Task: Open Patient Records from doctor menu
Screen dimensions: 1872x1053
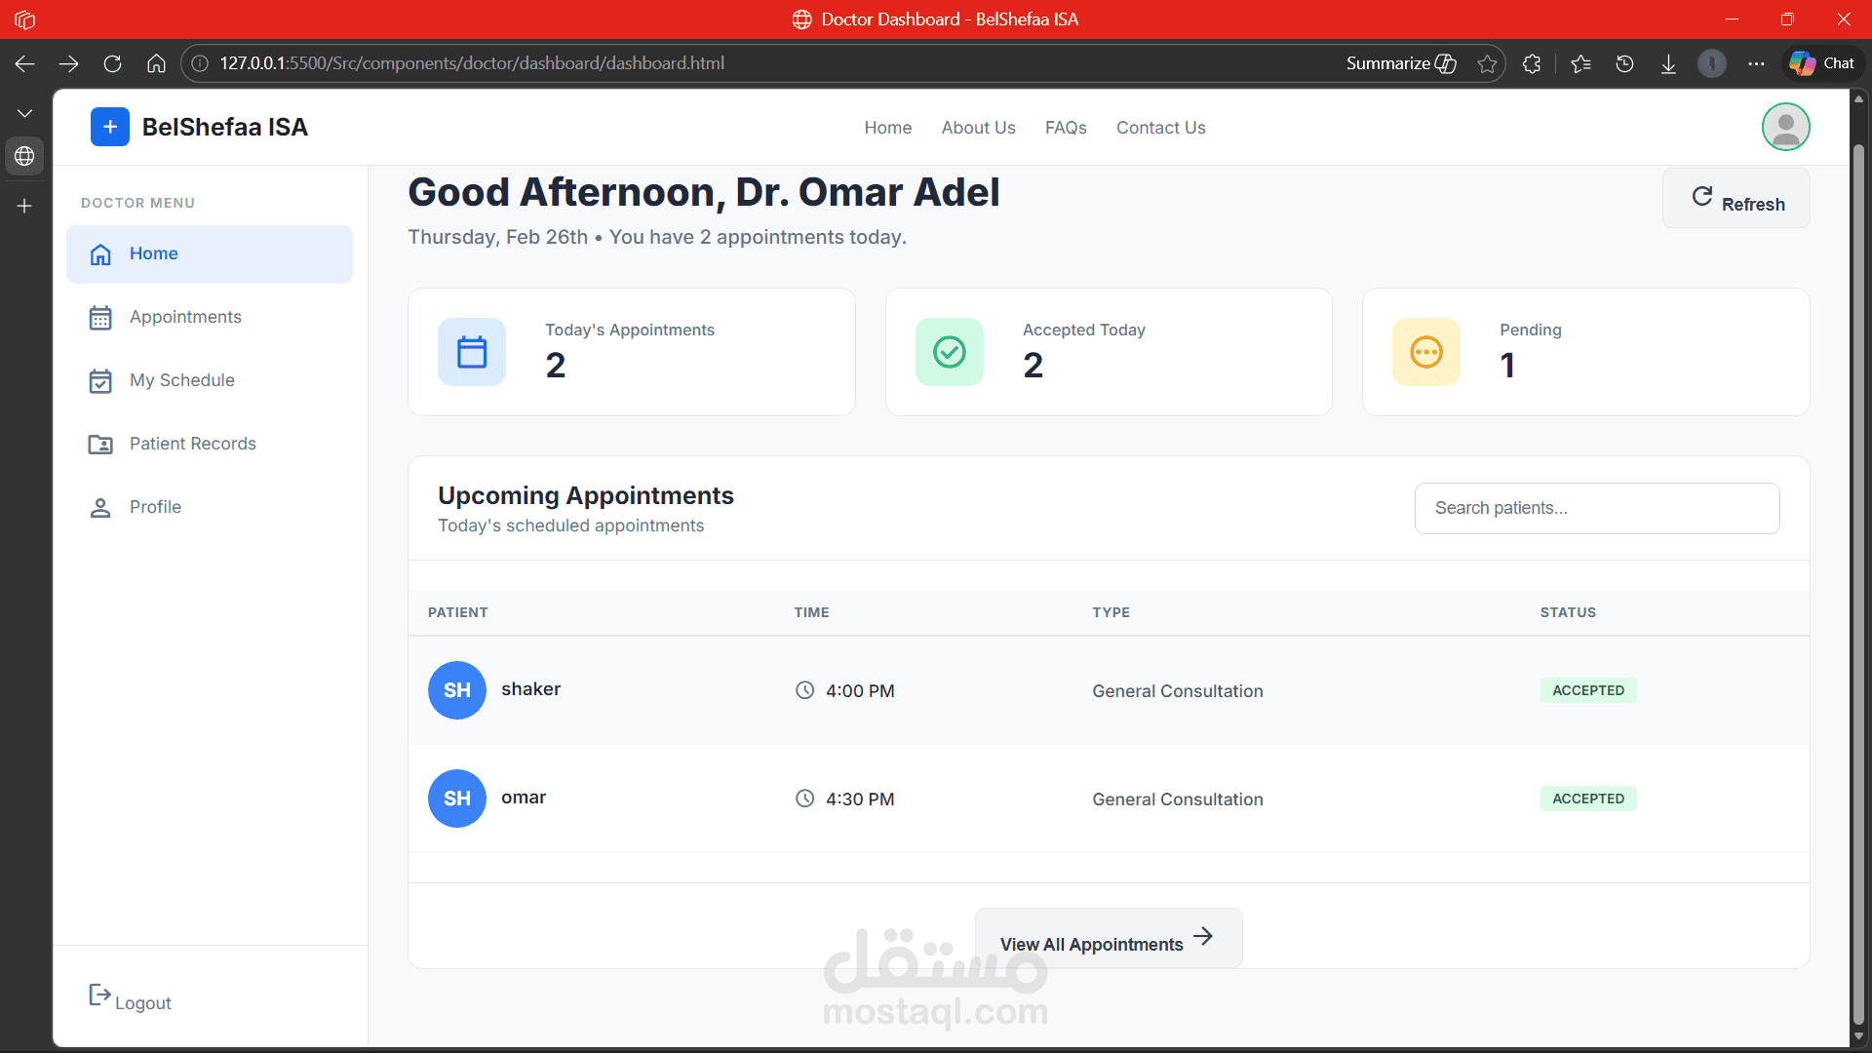Action: [x=192, y=444]
